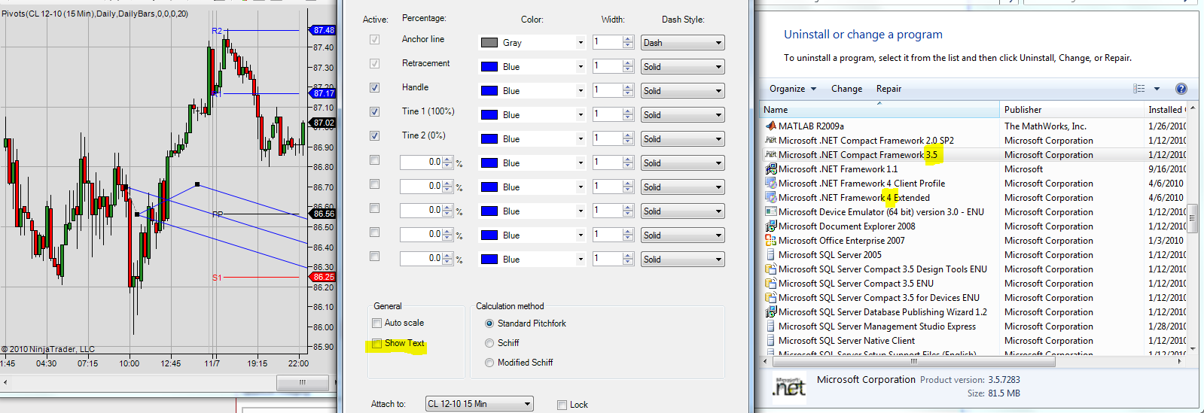Image resolution: width=1204 pixels, height=413 pixels.
Task: Open Organize menu dropdown
Action: [793, 89]
